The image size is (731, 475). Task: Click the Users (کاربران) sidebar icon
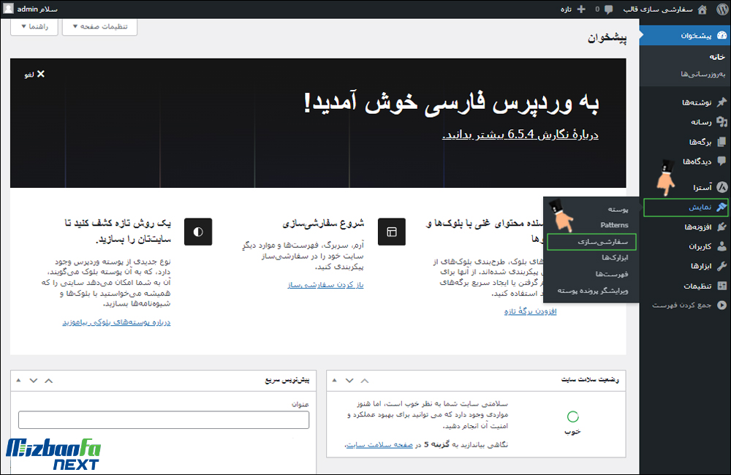tap(721, 247)
